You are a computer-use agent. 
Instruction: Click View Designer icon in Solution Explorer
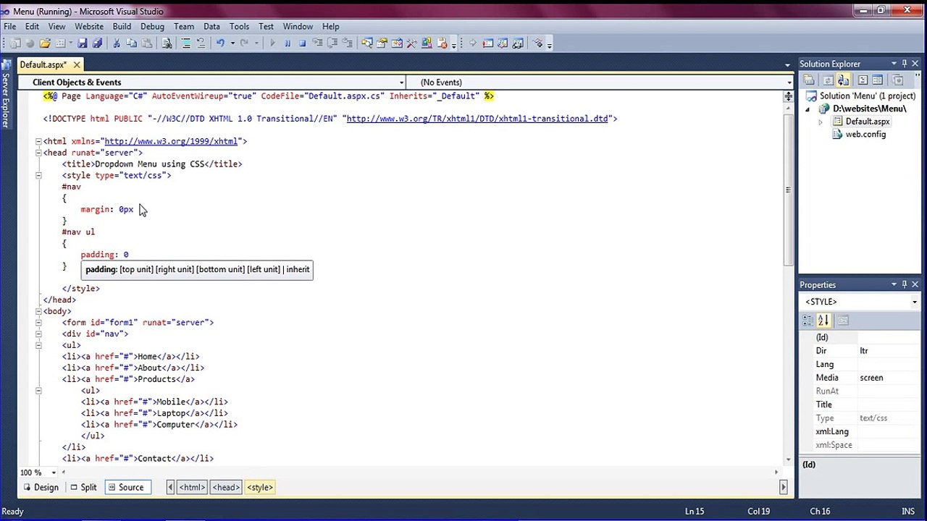[x=878, y=80]
